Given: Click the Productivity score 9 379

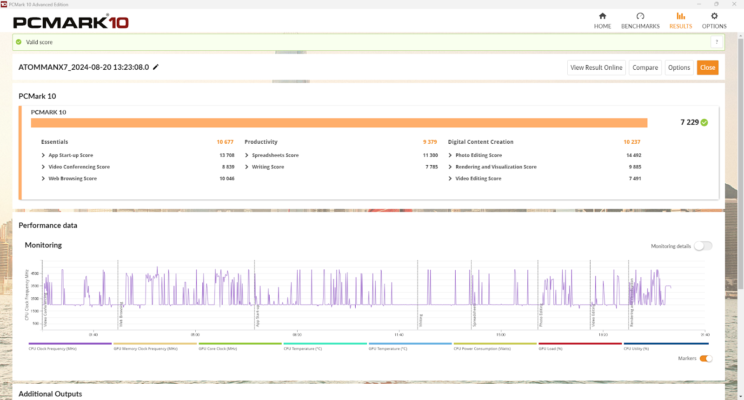Looking at the screenshot, I should click(430, 142).
